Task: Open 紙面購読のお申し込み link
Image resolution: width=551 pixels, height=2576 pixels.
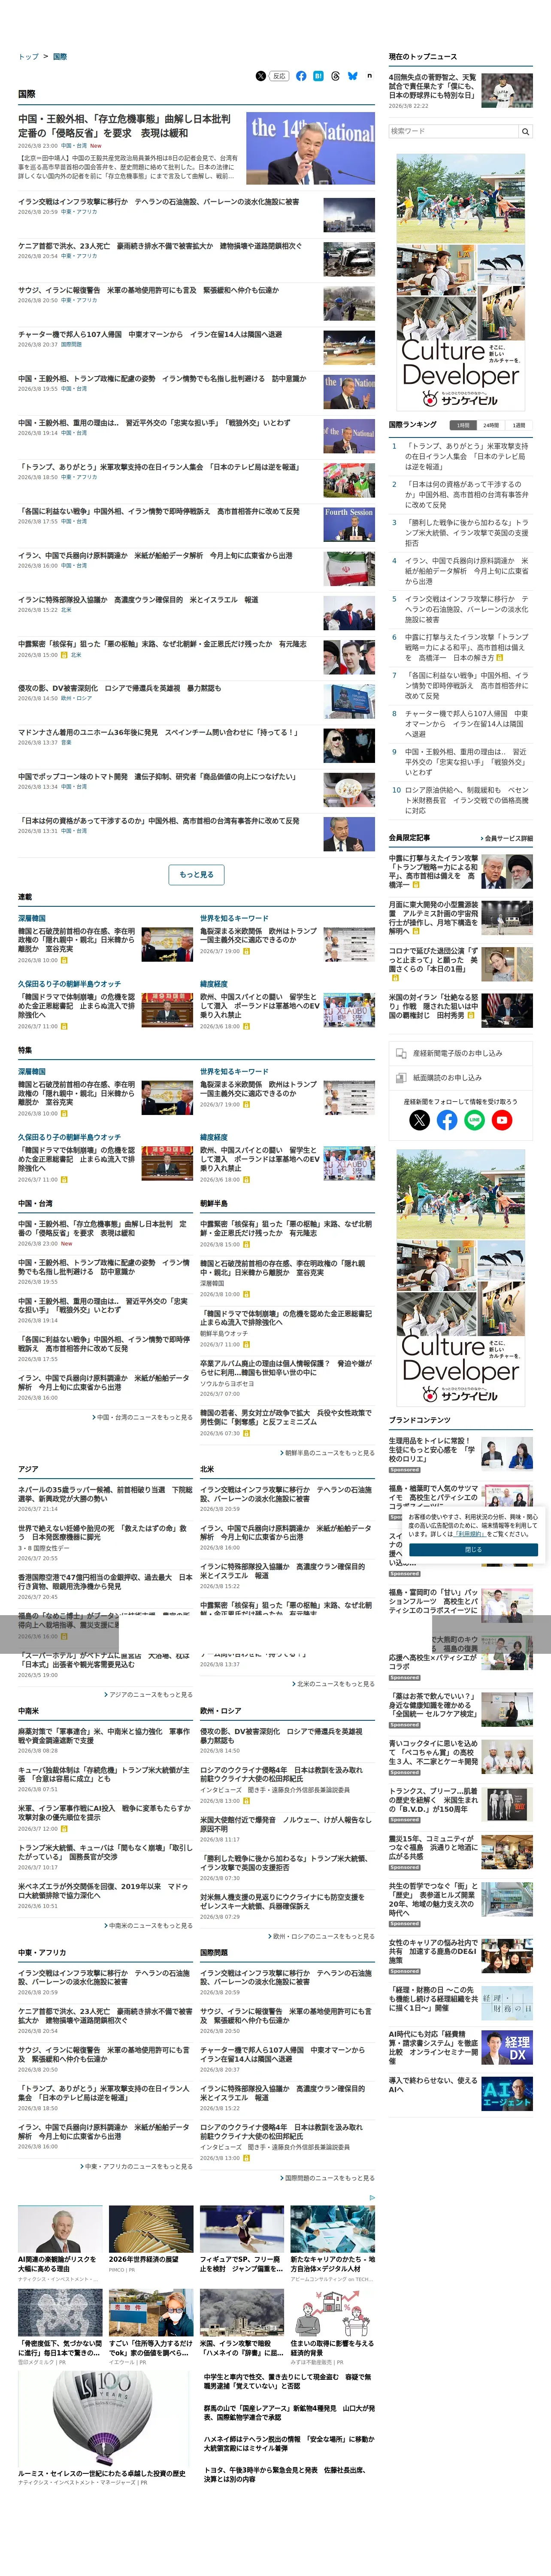Action: coord(461,1078)
